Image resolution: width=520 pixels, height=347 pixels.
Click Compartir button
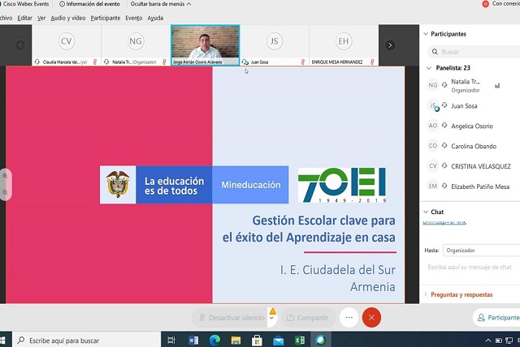point(308,318)
